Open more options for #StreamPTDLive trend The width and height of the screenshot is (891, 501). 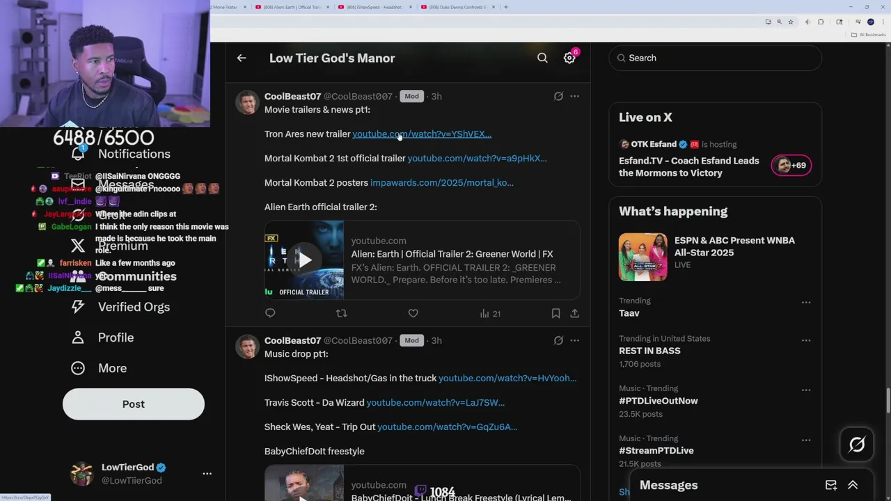coord(806,440)
